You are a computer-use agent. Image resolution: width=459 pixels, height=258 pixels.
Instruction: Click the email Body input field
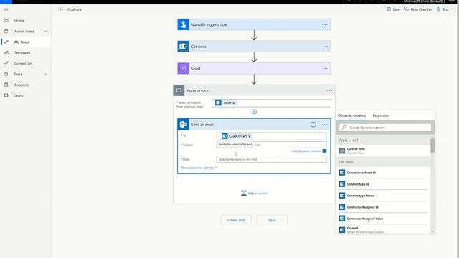tap(271, 159)
